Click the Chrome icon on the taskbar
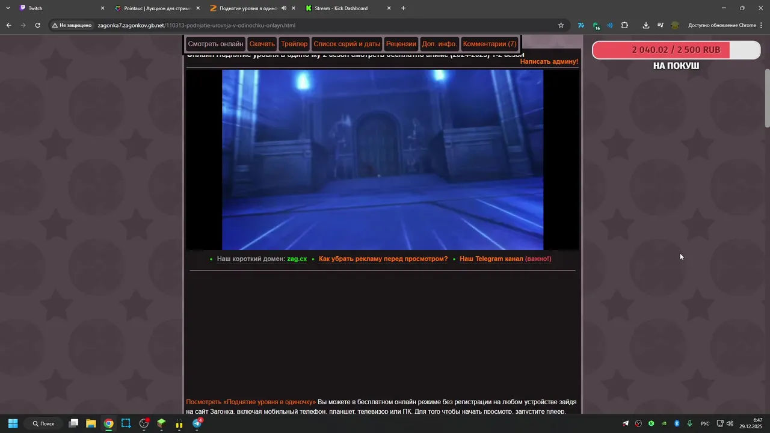This screenshot has height=433, width=770. pyautogui.click(x=108, y=423)
